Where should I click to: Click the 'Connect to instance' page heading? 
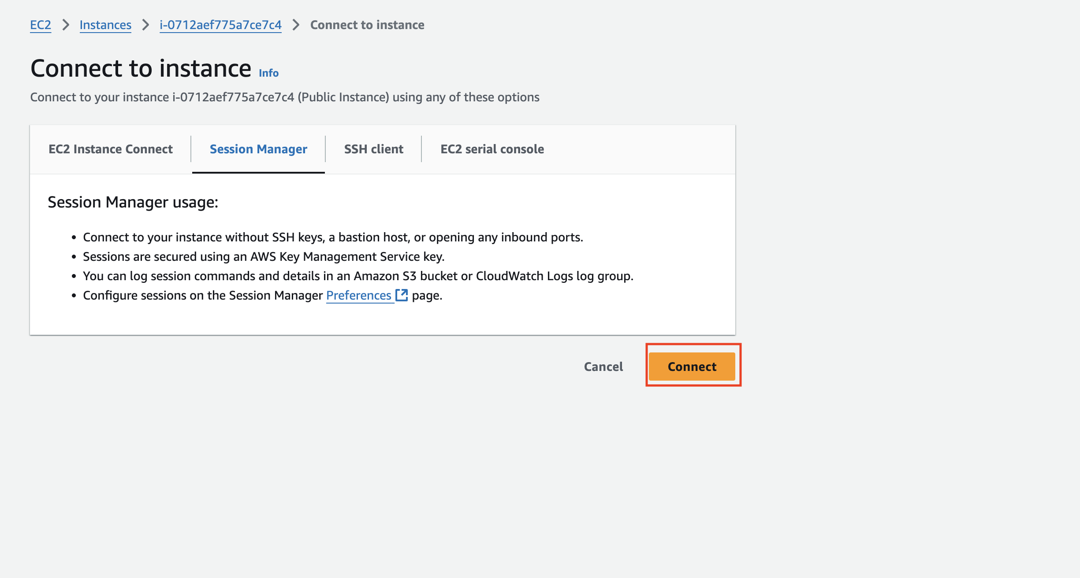[141, 69]
